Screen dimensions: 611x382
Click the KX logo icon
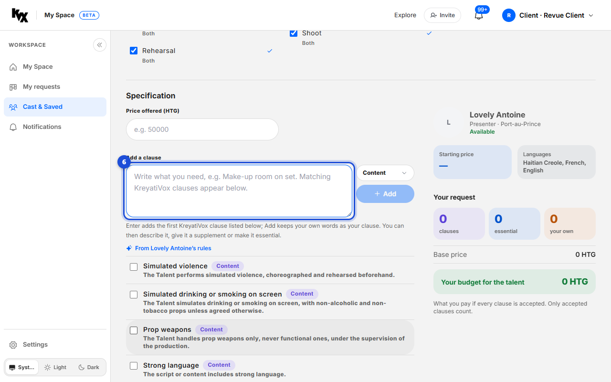coord(20,15)
